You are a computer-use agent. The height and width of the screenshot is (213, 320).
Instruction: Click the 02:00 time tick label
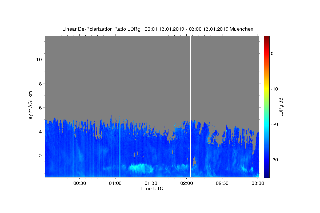point(186,183)
